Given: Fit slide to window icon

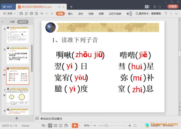Looking at the screenshot, I should pyautogui.click(x=135, y=126).
